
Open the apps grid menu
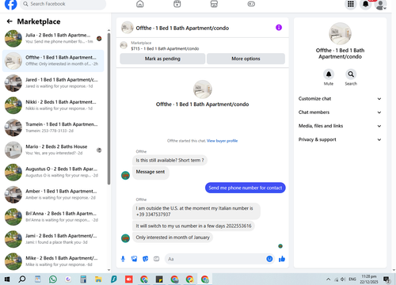click(x=351, y=4)
